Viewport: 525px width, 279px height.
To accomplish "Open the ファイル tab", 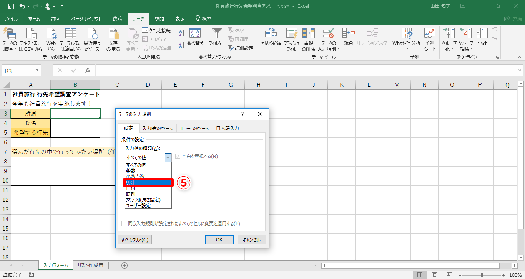I will (x=11, y=18).
